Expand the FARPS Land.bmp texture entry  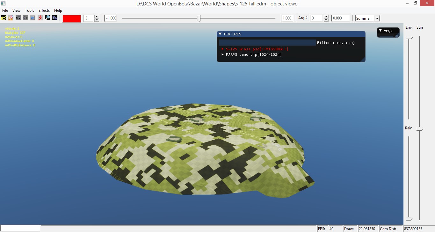[223, 54]
